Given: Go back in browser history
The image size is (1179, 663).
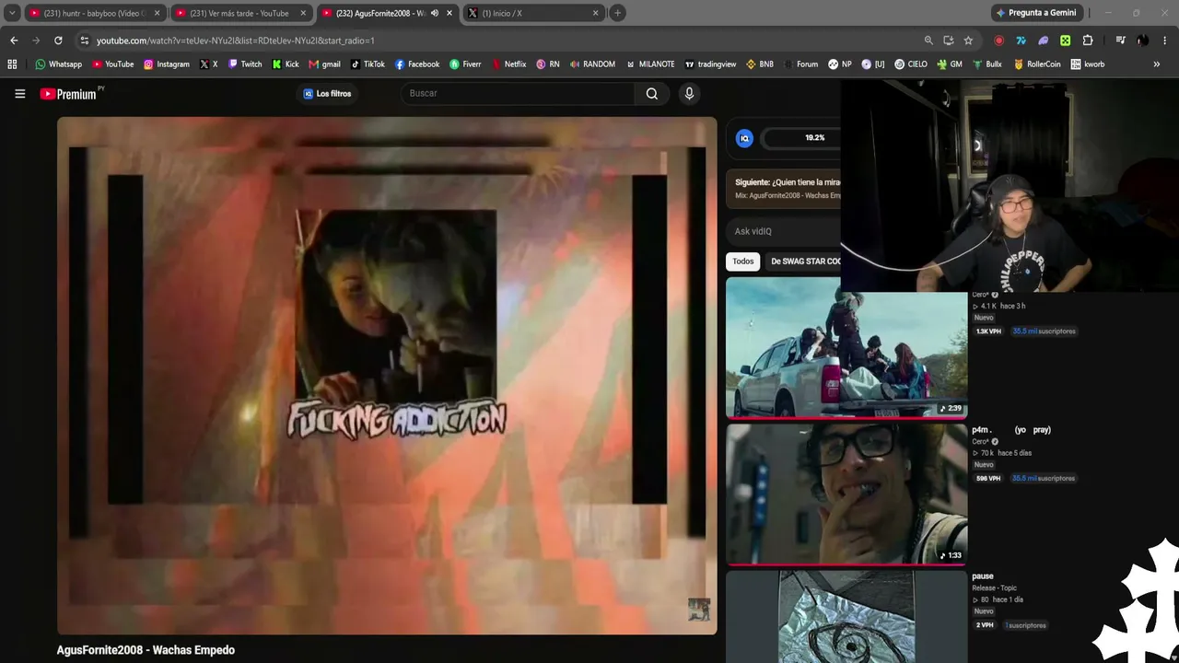Looking at the screenshot, I should 14,41.
